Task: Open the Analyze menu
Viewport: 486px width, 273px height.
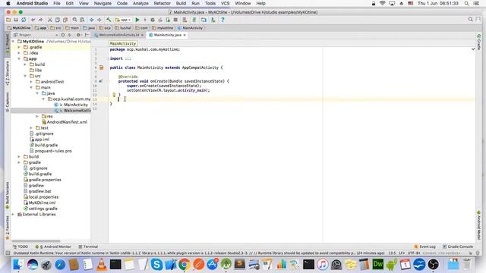Action: [x=140, y=3]
